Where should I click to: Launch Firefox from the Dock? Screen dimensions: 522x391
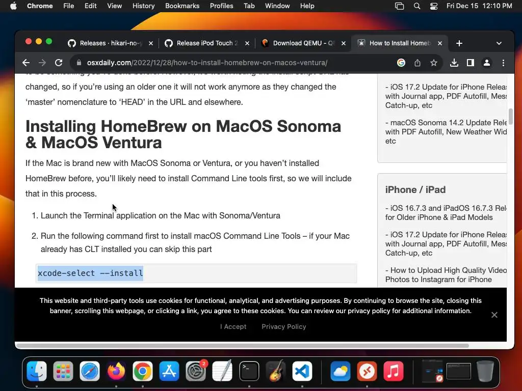tap(116, 371)
